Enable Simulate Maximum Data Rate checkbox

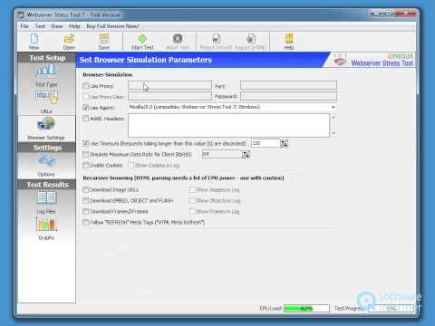(x=86, y=154)
